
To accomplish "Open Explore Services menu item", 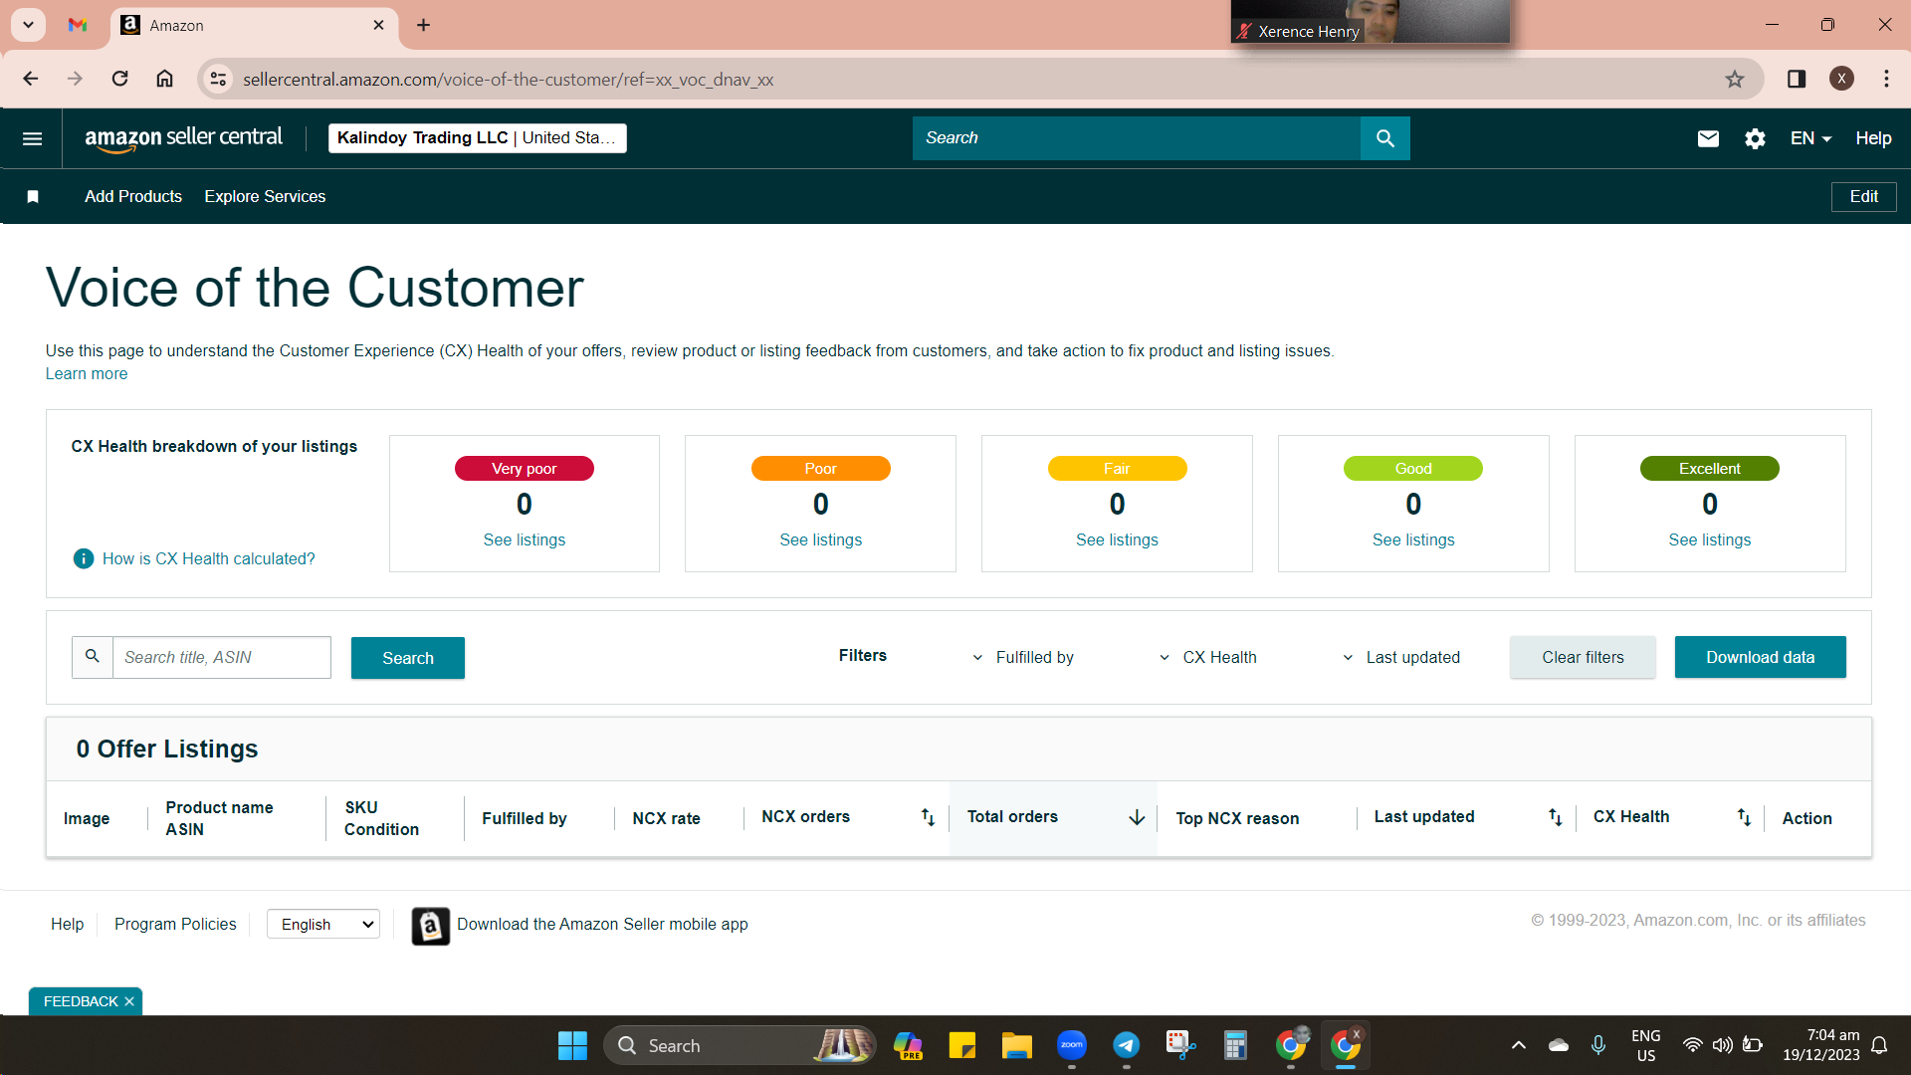I will point(265,197).
